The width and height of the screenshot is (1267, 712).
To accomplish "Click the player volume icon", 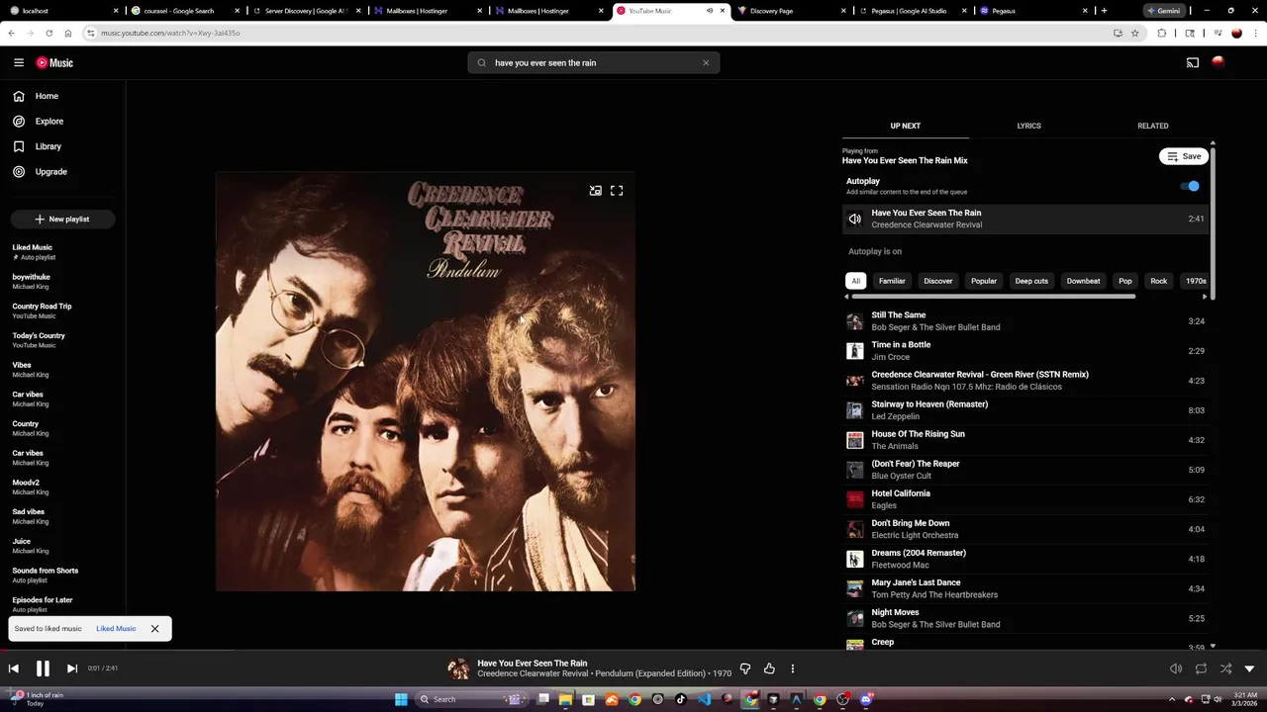I will (x=1176, y=668).
